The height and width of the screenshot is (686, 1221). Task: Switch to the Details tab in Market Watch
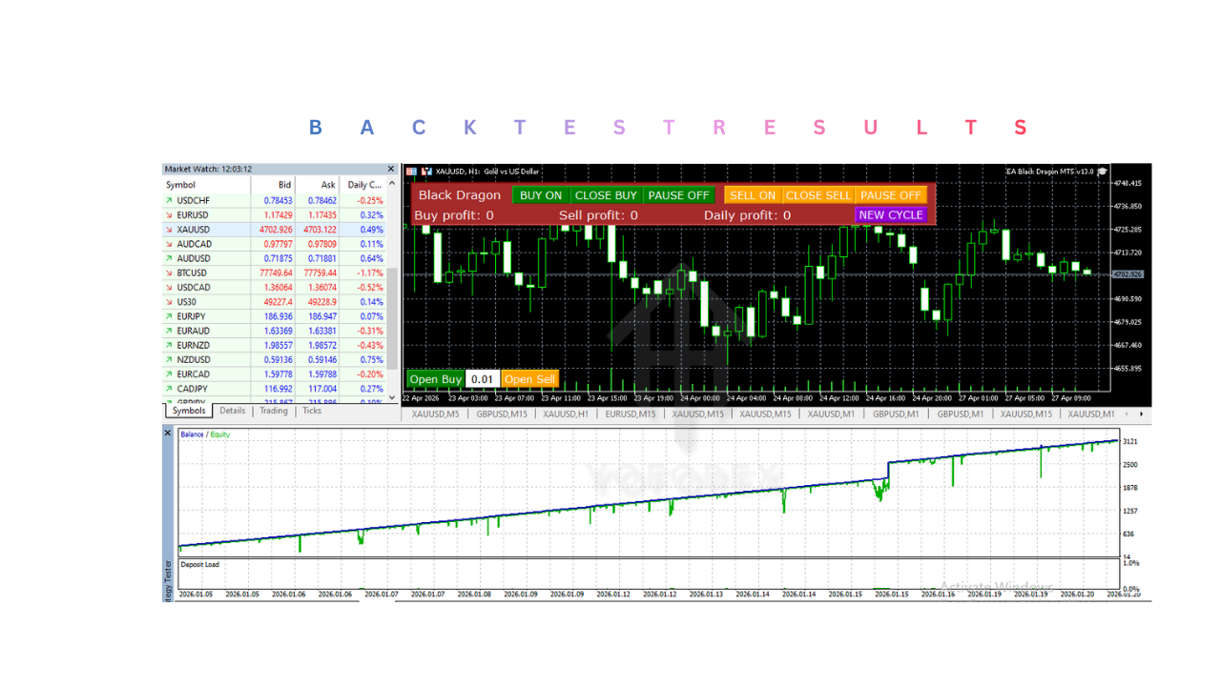pyautogui.click(x=233, y=411)
